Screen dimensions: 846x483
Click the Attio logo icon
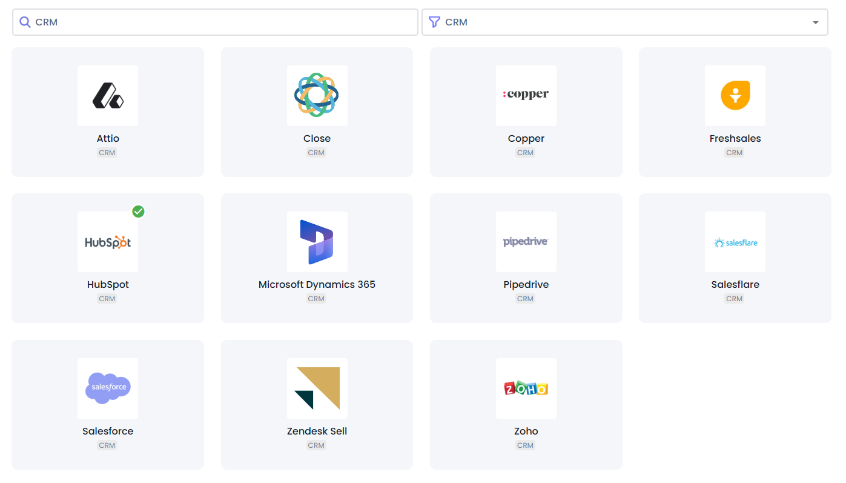tap(108, 96)
